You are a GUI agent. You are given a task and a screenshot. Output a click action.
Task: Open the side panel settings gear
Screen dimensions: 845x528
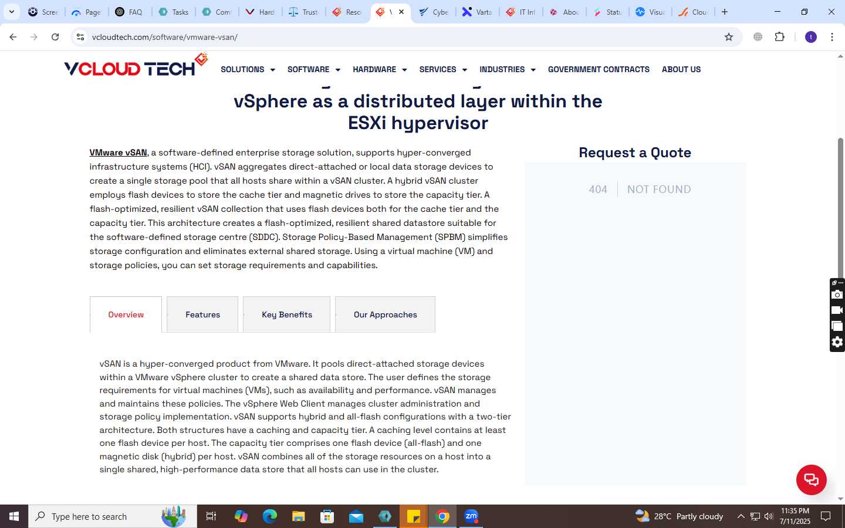[837, 342]
